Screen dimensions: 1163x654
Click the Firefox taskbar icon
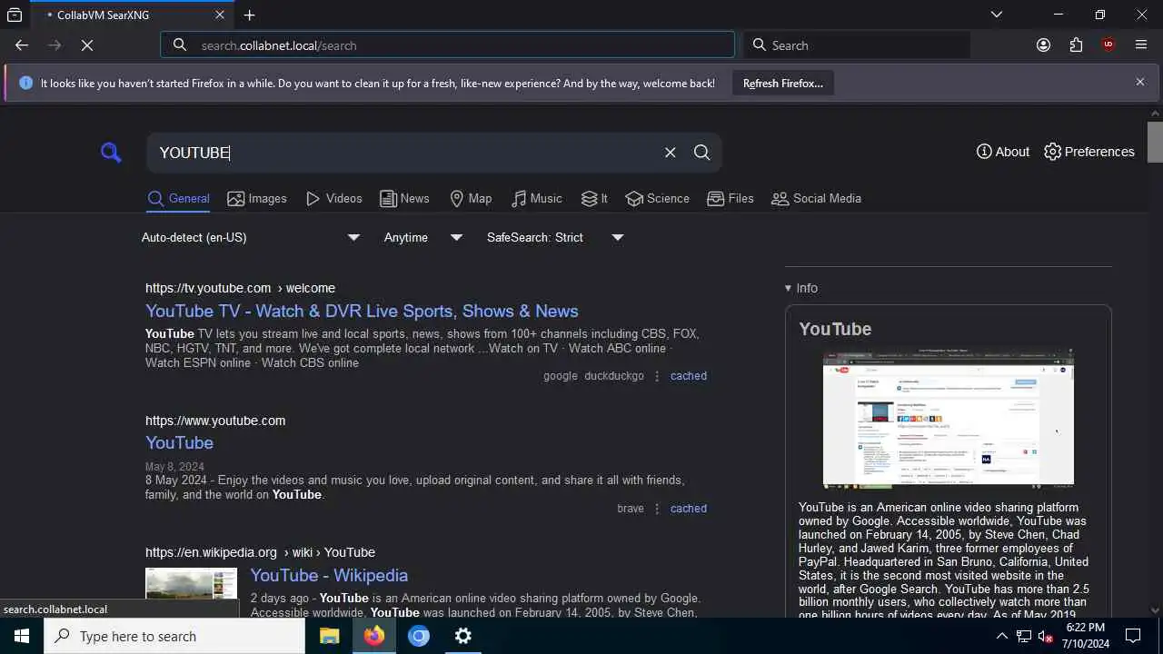click(x=374, y=636)
